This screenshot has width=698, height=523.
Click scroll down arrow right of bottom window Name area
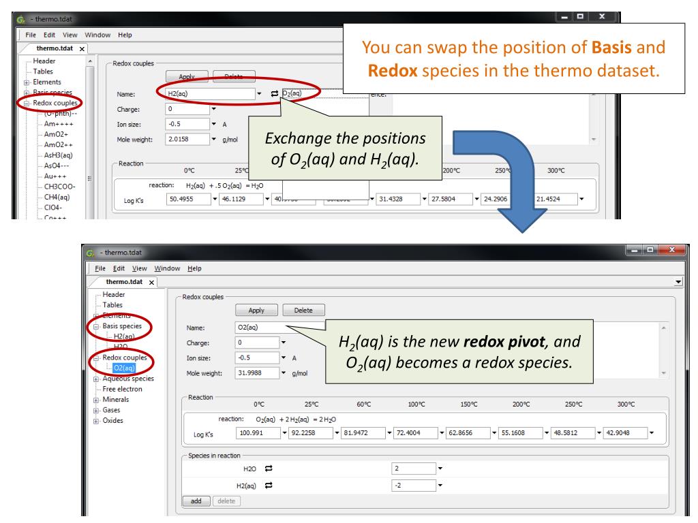pyautogui.click(x=663, y=373)
